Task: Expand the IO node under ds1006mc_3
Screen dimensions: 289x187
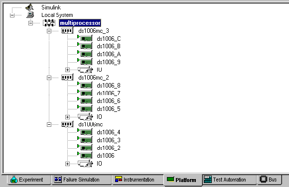Action: pos(67,70)
